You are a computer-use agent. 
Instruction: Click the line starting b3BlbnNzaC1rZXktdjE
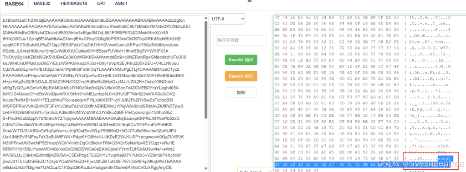(94, 20)
